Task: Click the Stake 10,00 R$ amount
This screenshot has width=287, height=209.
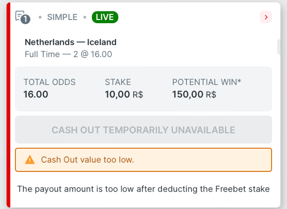Action: pyautogui.click(x=124, y=94)
